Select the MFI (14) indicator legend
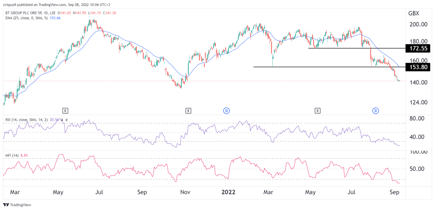Viewport: 435px width, 210px height. click(x=12, y=156)
